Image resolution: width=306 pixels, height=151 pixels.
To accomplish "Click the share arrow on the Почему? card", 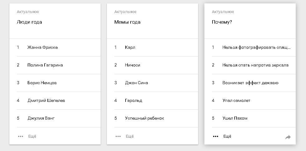I will [x=288, y=137].
